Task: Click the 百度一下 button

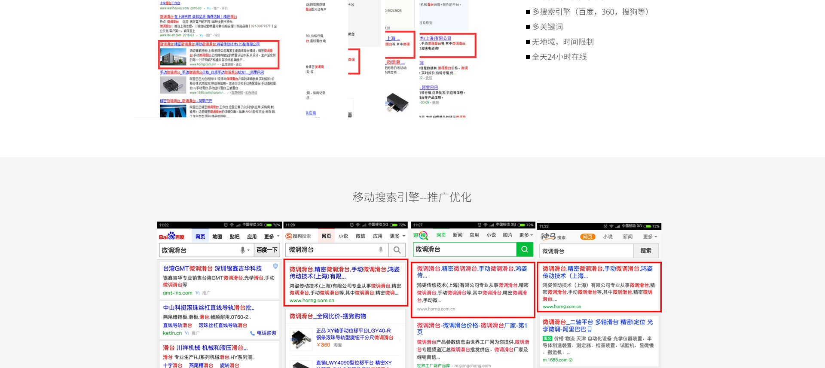Action: (x=267, y=250)
